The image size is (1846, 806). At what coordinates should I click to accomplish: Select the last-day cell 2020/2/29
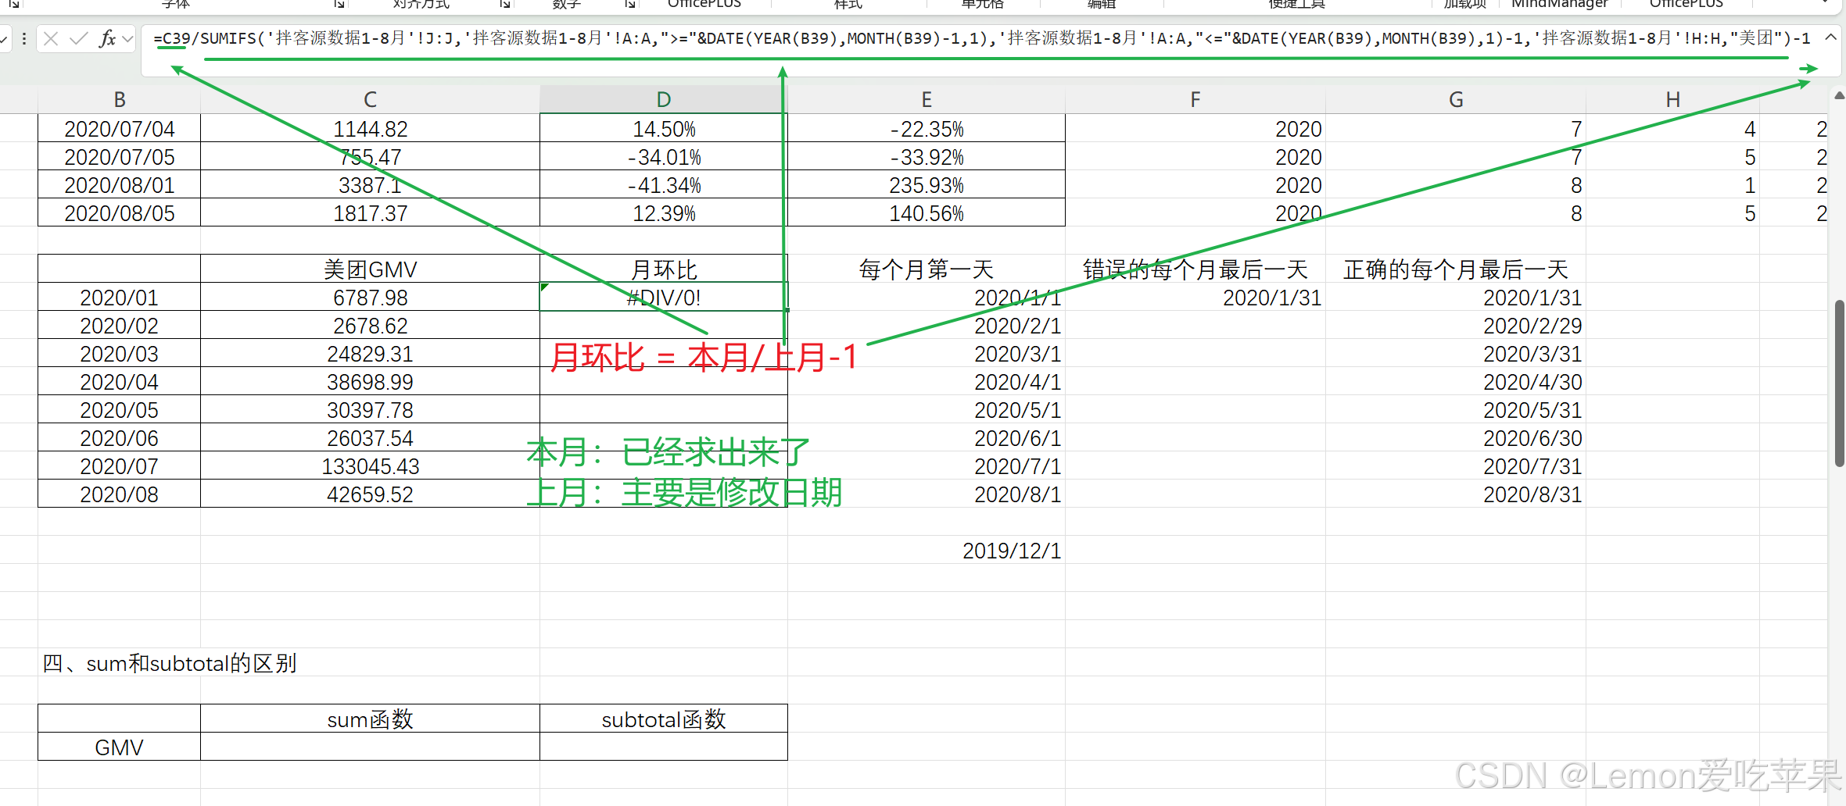(x=1456, y=325)
